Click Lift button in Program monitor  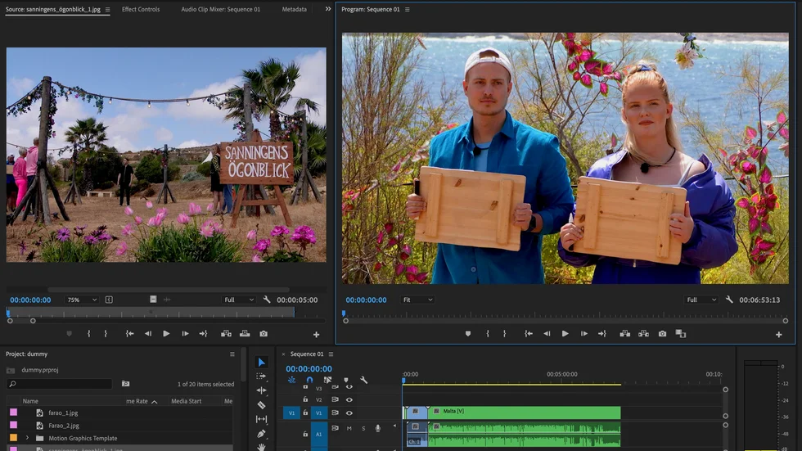tap(625, 334)
